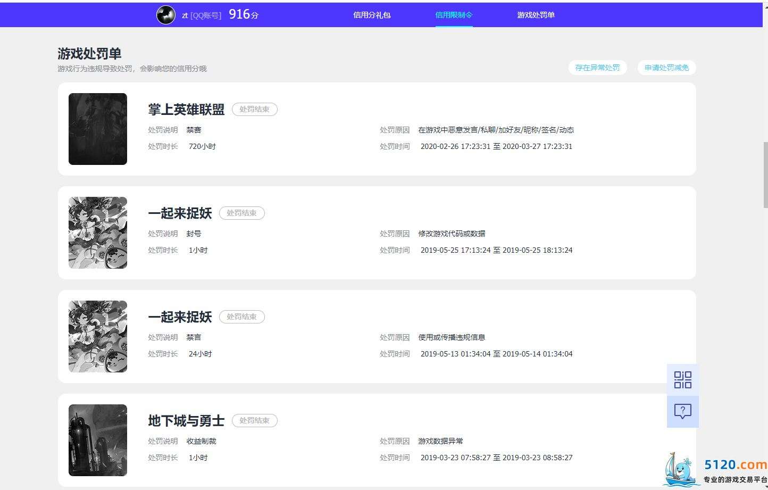Click the 掌上英雄联盟 game thumbnail

[98, 129]
